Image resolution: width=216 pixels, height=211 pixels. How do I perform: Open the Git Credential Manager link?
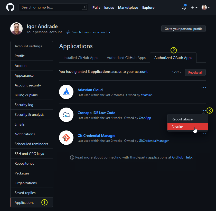point(97,136)
